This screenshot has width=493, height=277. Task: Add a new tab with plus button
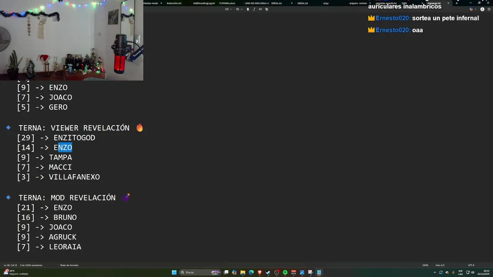456,3
